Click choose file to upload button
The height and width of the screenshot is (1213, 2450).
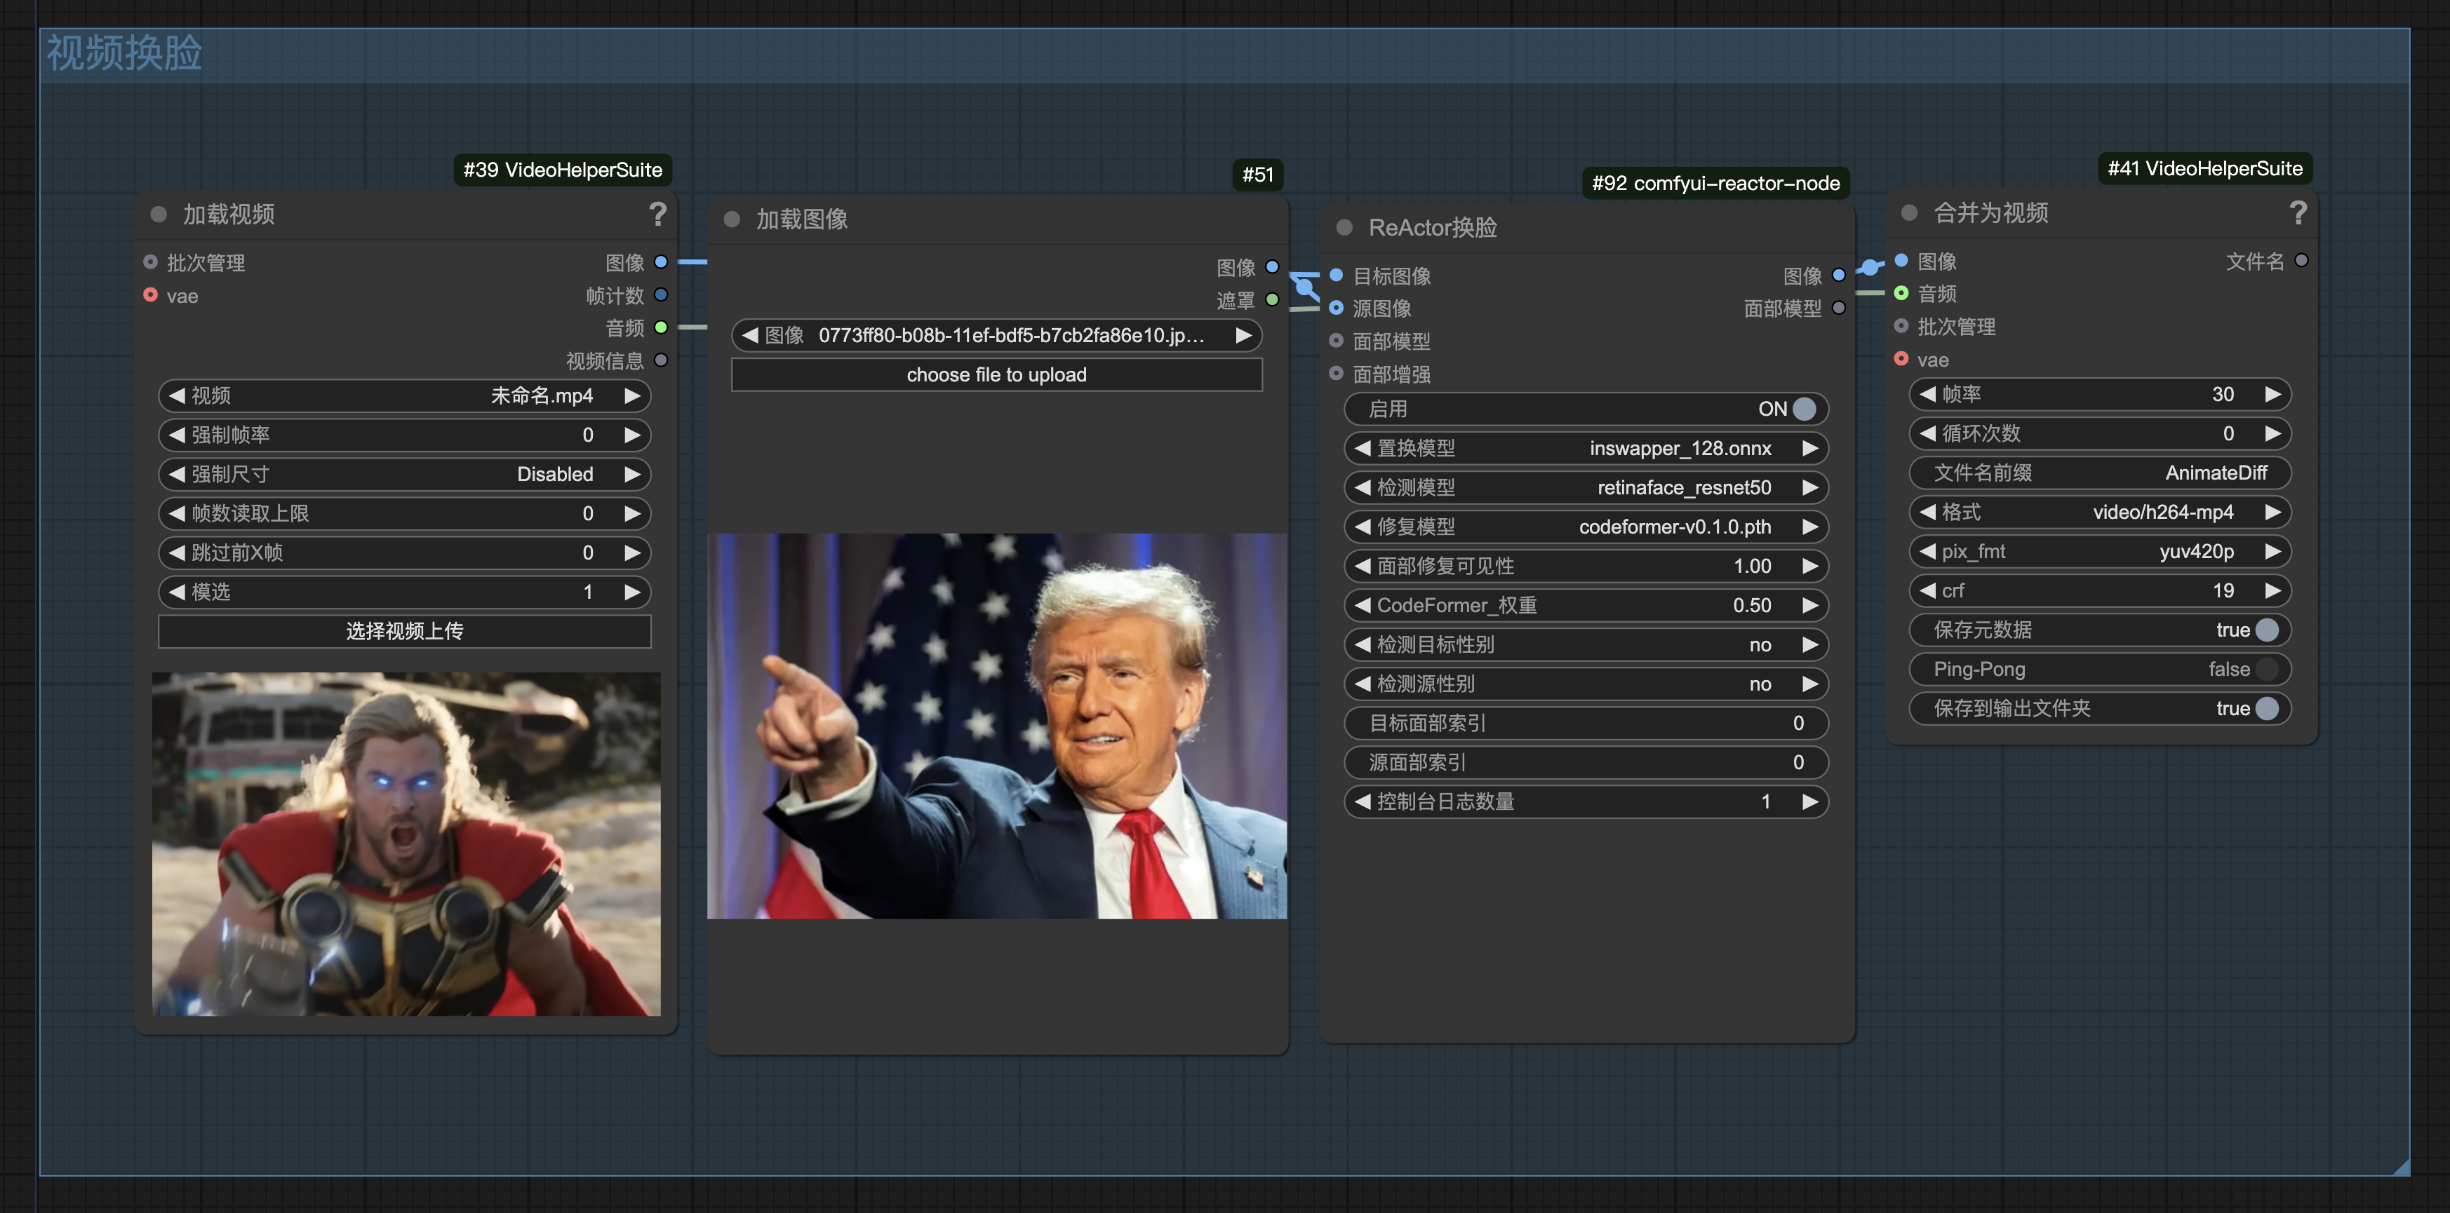[996, 374]
